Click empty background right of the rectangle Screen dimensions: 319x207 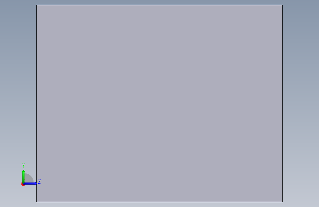click(x=301, y=103)
